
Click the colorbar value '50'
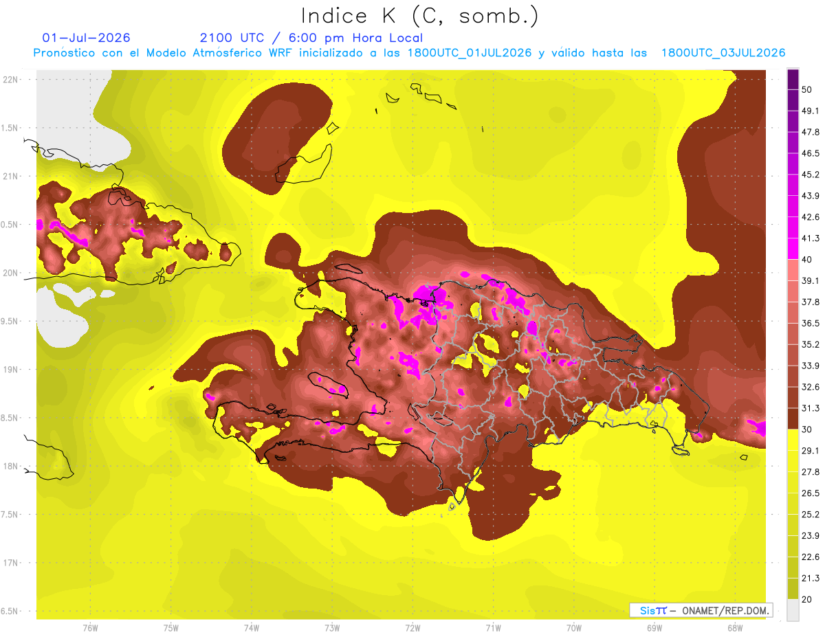(807, 90)
